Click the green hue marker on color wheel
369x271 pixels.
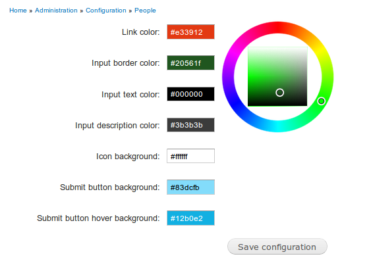[x=322, y=101]
